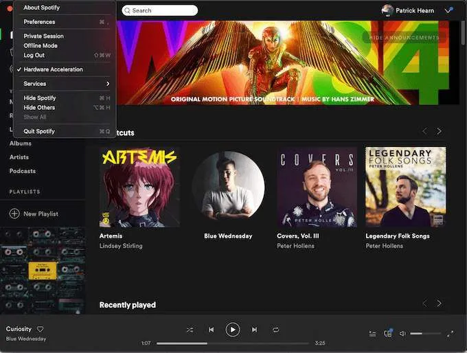The image size is (467, 353).
Task: Click now playing cassette album art
Action: (43, 271)
